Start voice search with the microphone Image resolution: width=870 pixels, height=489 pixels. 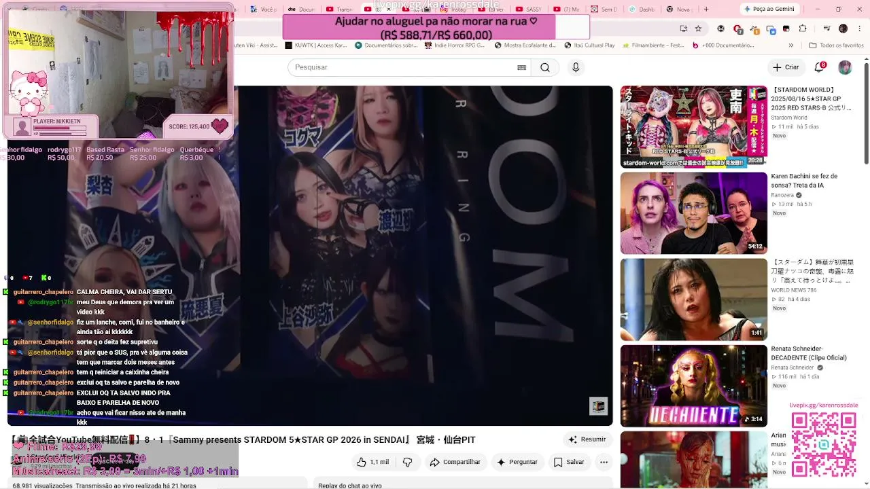coord(576,67)
